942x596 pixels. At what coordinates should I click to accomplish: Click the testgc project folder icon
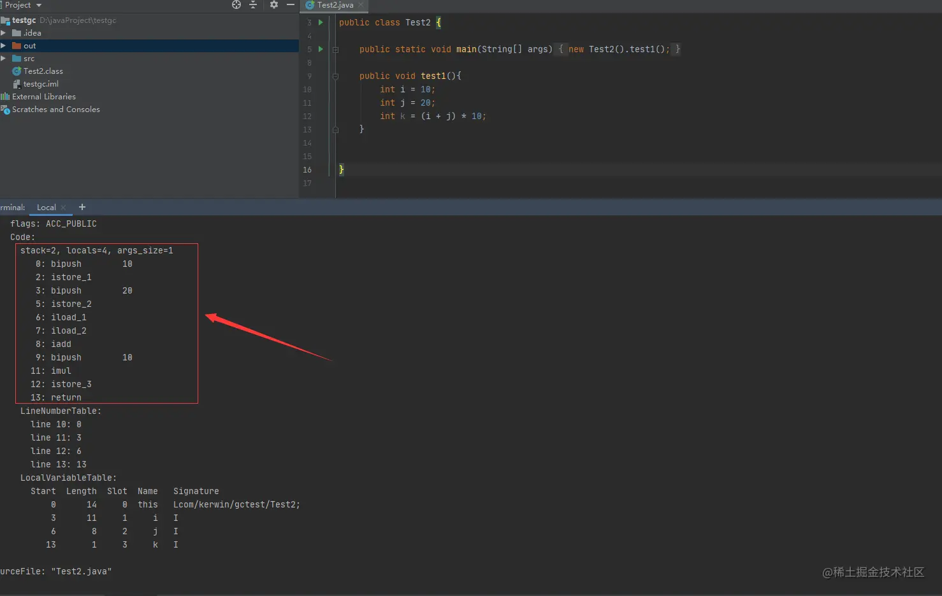5,20
